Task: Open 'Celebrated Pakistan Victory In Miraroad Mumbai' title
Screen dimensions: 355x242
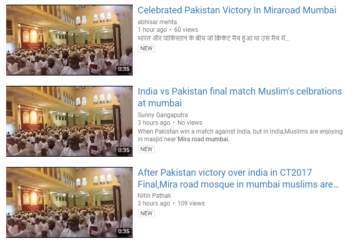Action: point(237,10)
